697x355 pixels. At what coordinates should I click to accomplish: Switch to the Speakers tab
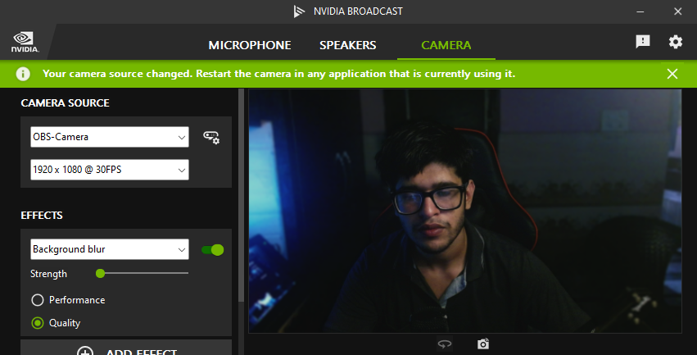pos(347,45)
